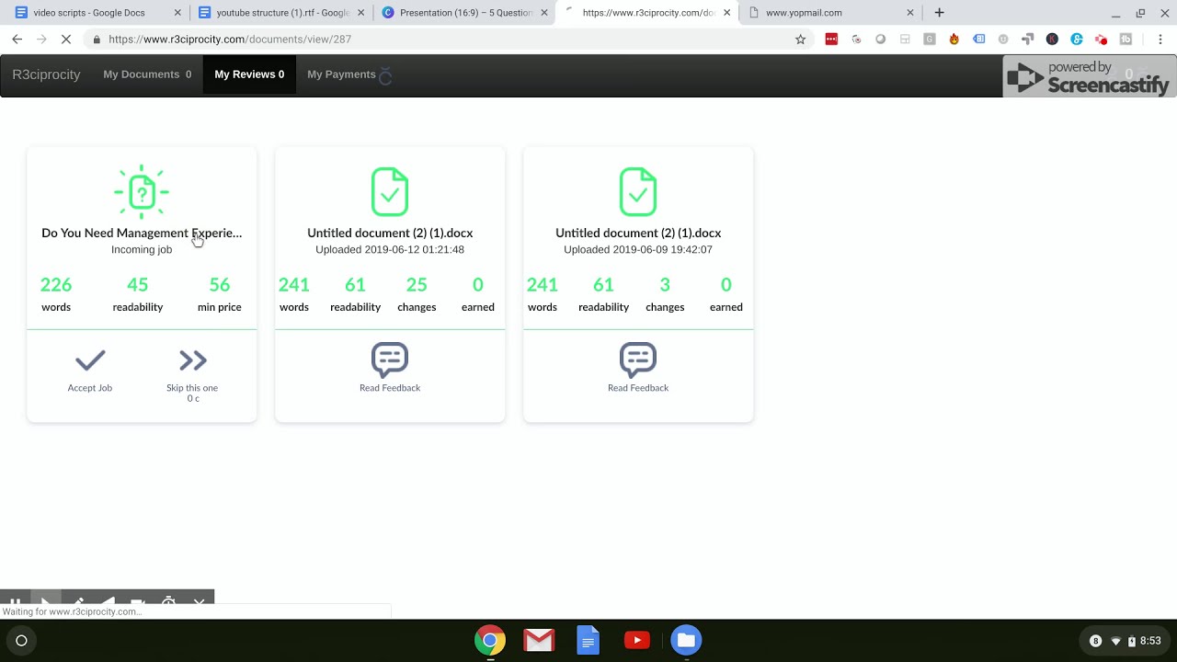Click the Accept Job checkmark icon
Image resolution: width=1177 pixels, height=662 pixels.
click(x=90, y=360)
